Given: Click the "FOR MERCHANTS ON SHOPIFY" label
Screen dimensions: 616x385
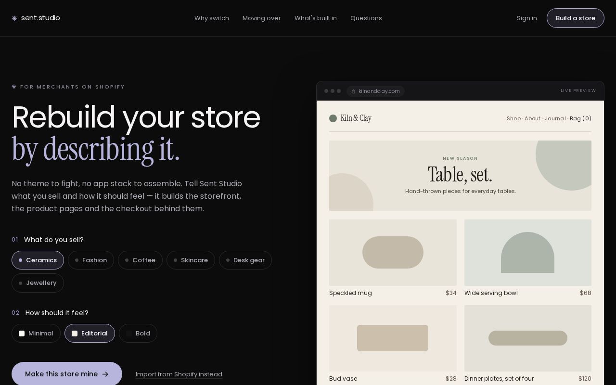Looking at the screenshot, I should (73, 87).
